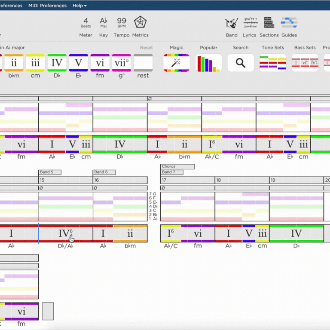The image size is (330, 330).
Task: Select the I chord in measure 18
Action: click(228, 233)
